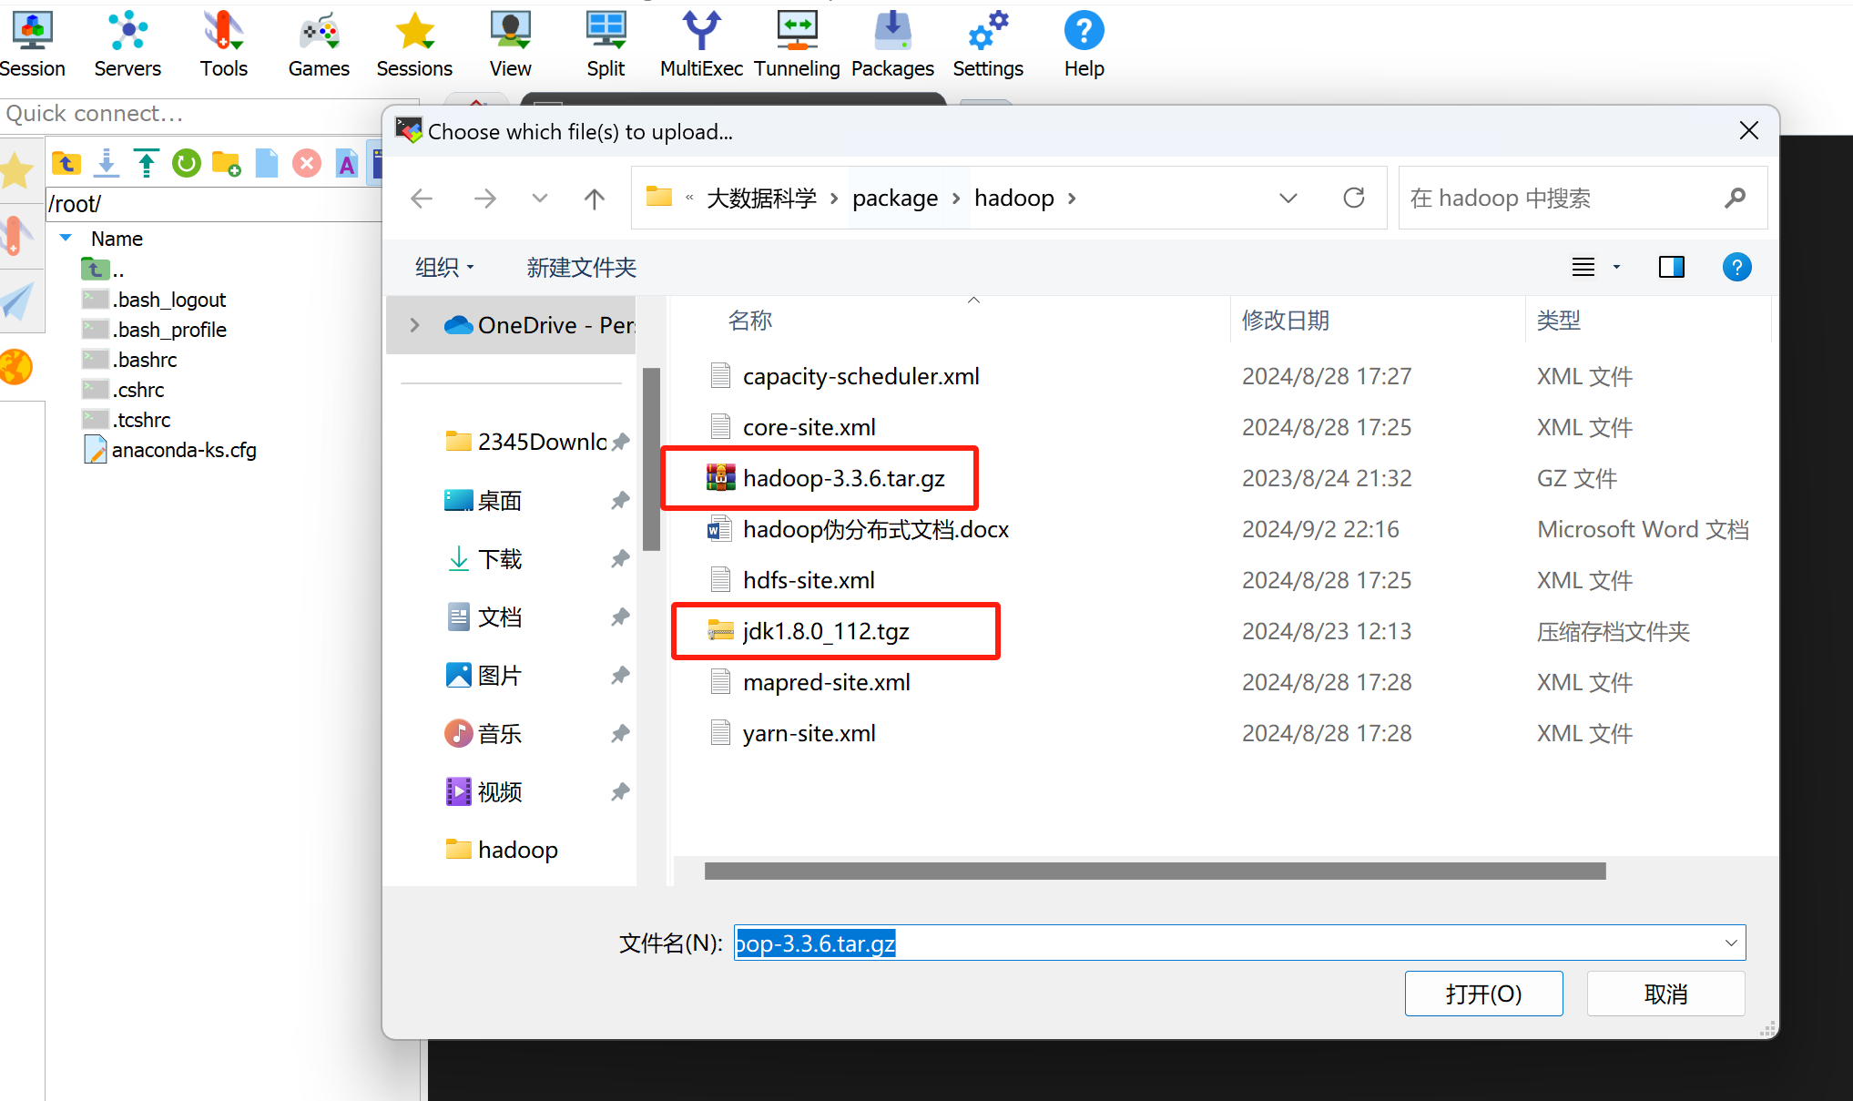Open the view layout options dropdown

pyautogui.click(x=1616, y=267)
